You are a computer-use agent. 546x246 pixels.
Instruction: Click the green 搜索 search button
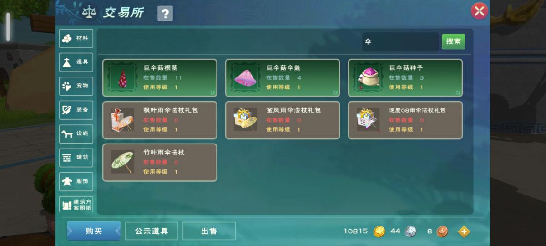(453, 41)
